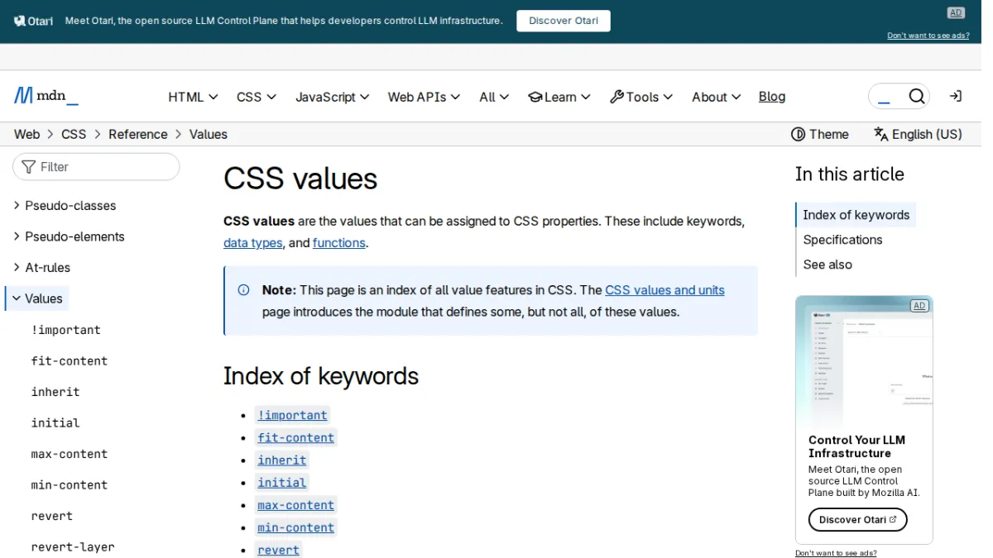This screenshot has height=558, width=993.
Task: Open the Tools dropdown menu
Action: coord(641,97)
